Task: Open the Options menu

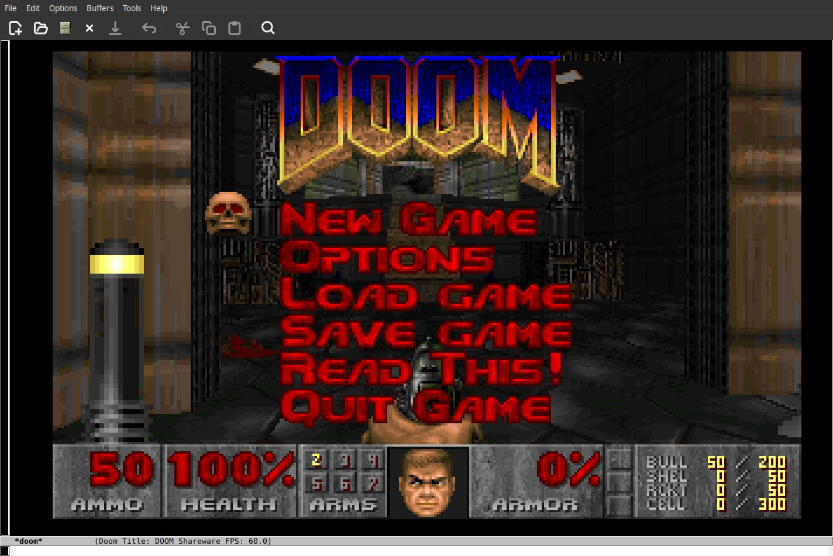Action: tap(63, 8)
